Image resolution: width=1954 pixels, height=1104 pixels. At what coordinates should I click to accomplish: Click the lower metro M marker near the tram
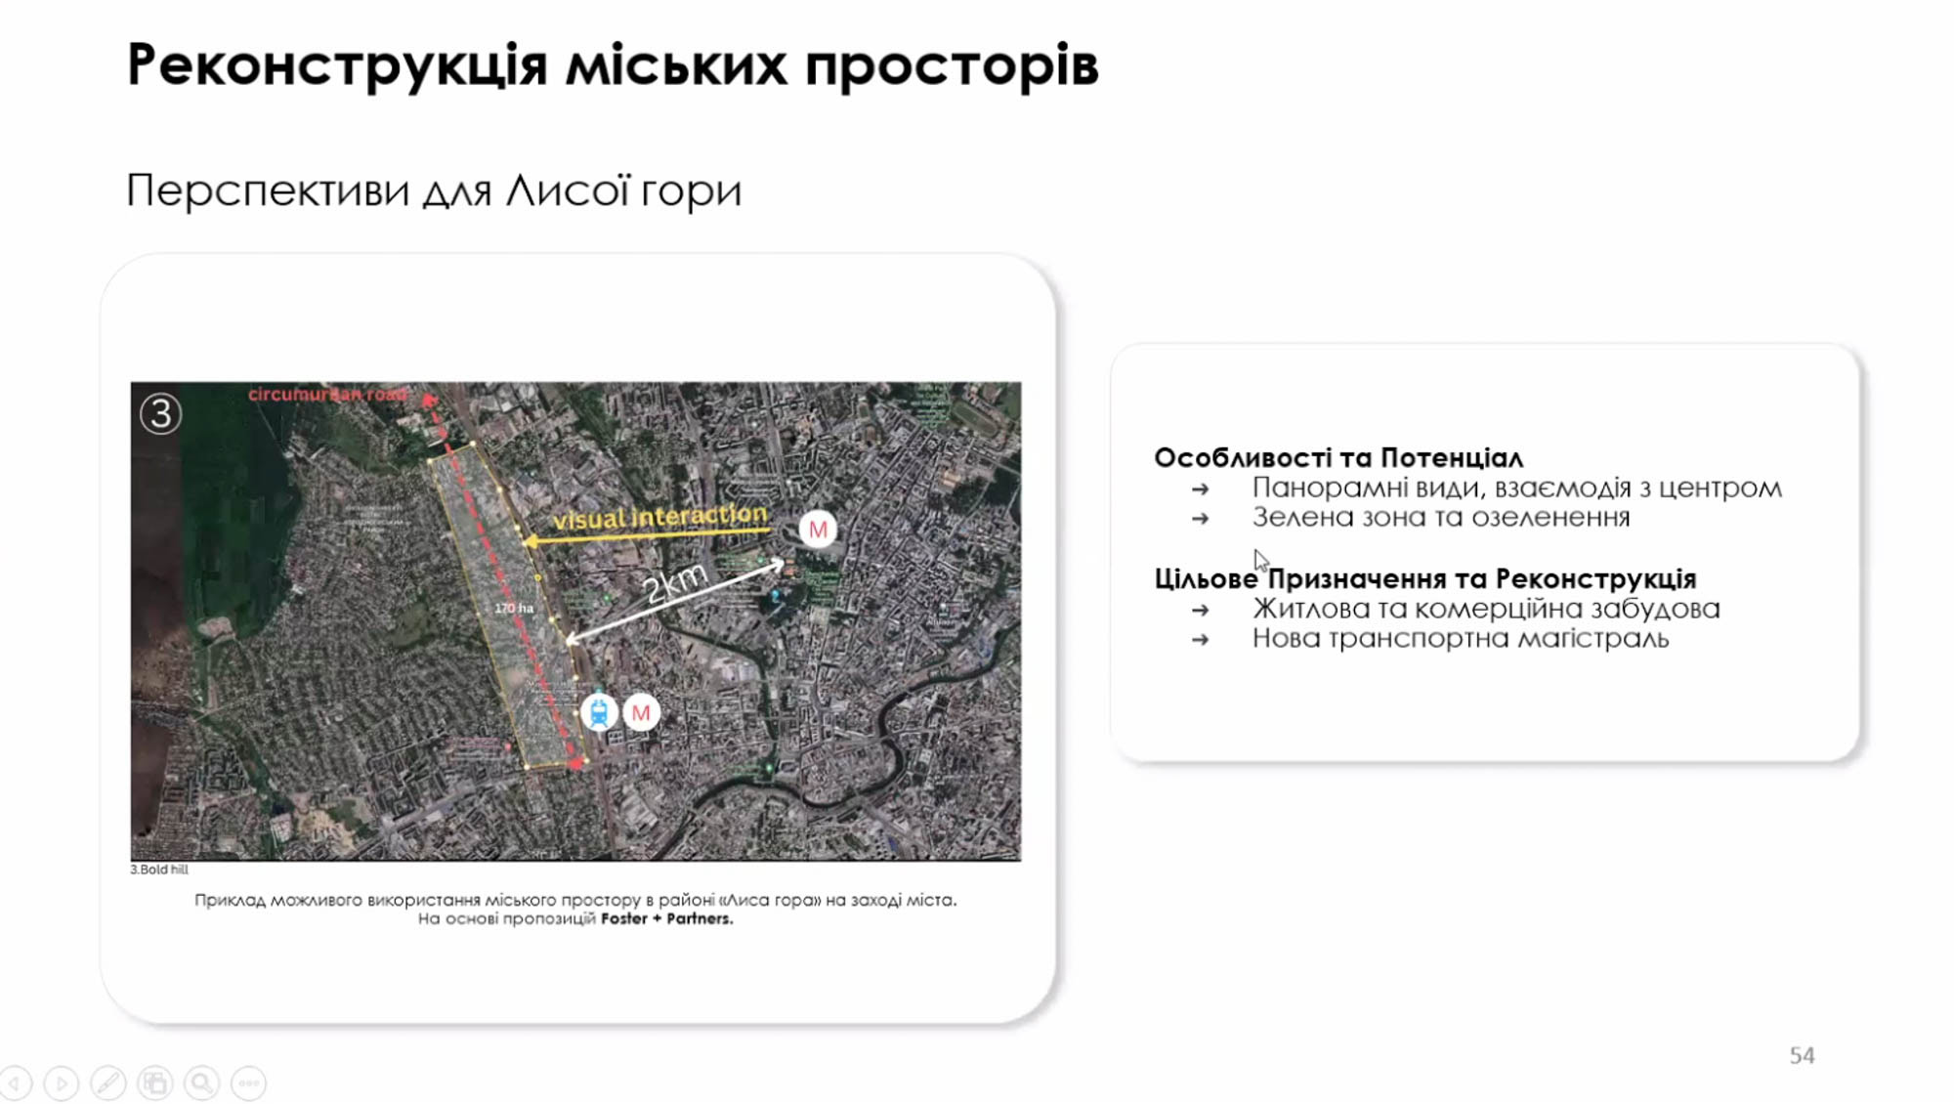(x=641, y=712)
